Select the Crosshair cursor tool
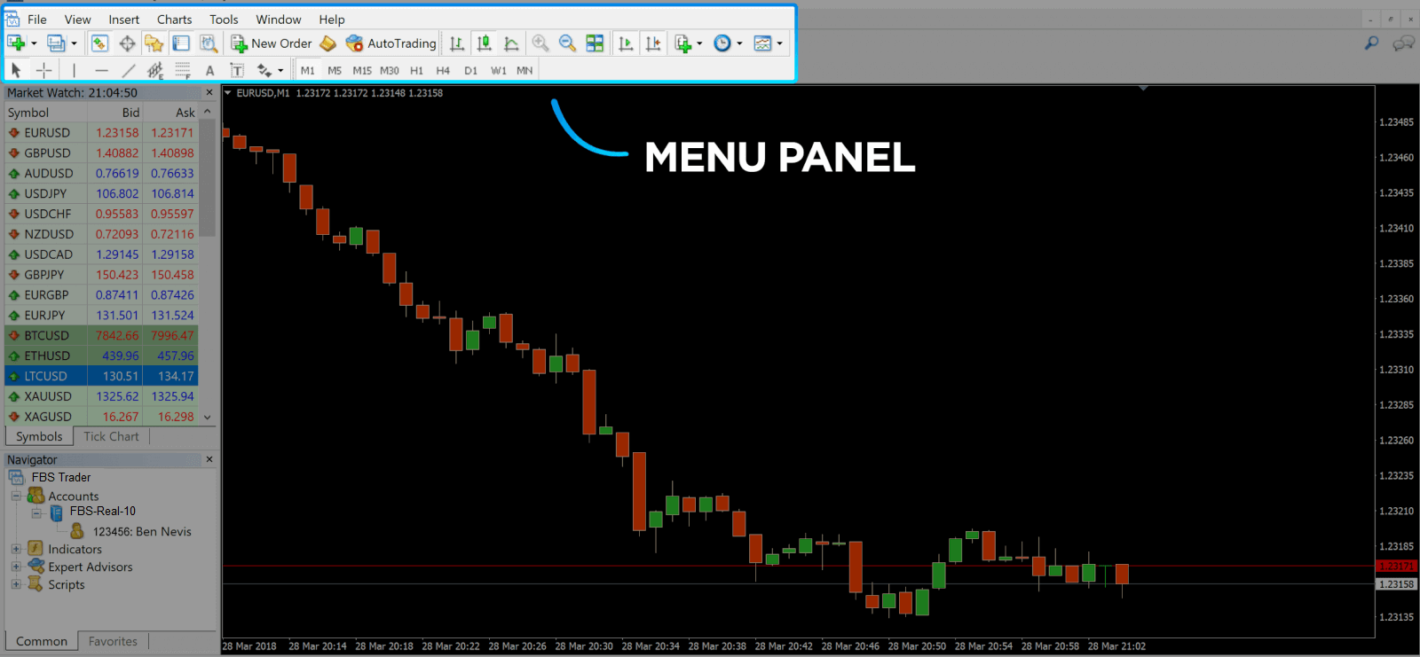This screenshot has height=657, width=1420. [43, 70]
